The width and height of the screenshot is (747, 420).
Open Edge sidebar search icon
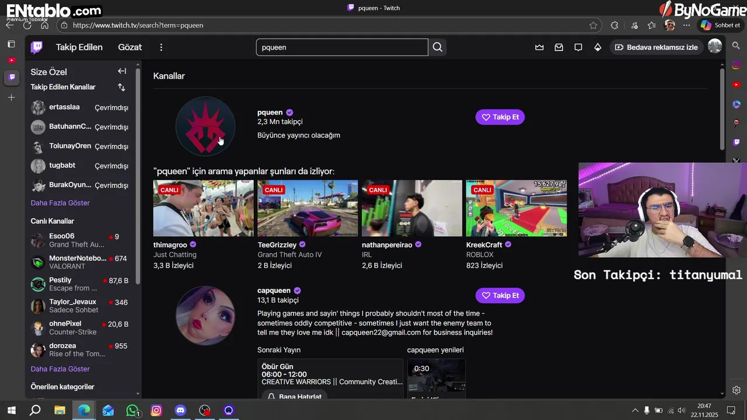coord(736,45)
